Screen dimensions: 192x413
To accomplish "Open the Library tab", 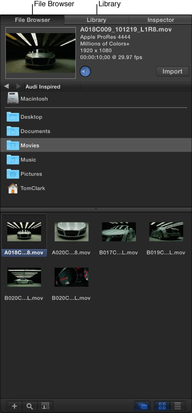I will [96, 20].
